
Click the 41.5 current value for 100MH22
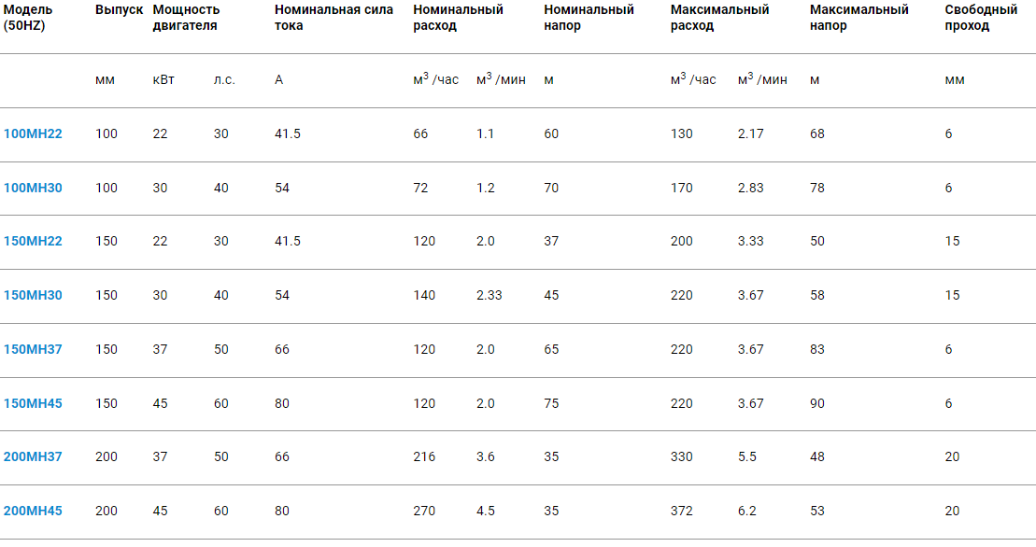(x=288, y=134)
